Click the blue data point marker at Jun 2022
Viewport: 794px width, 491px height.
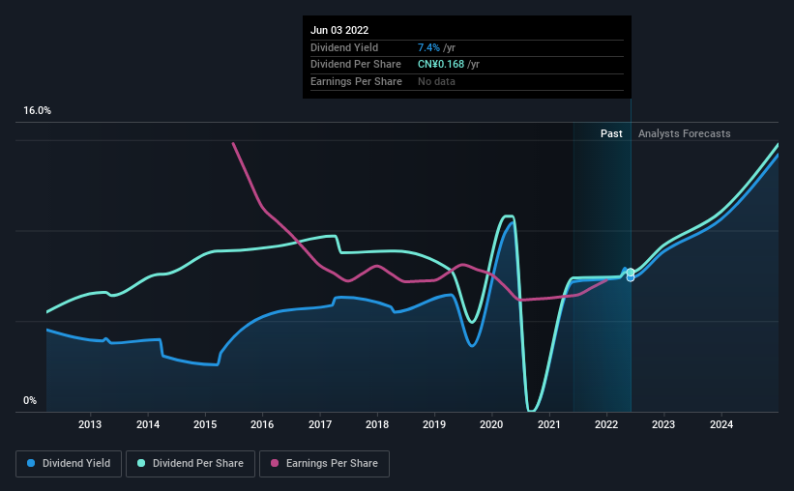click(631, 278)
